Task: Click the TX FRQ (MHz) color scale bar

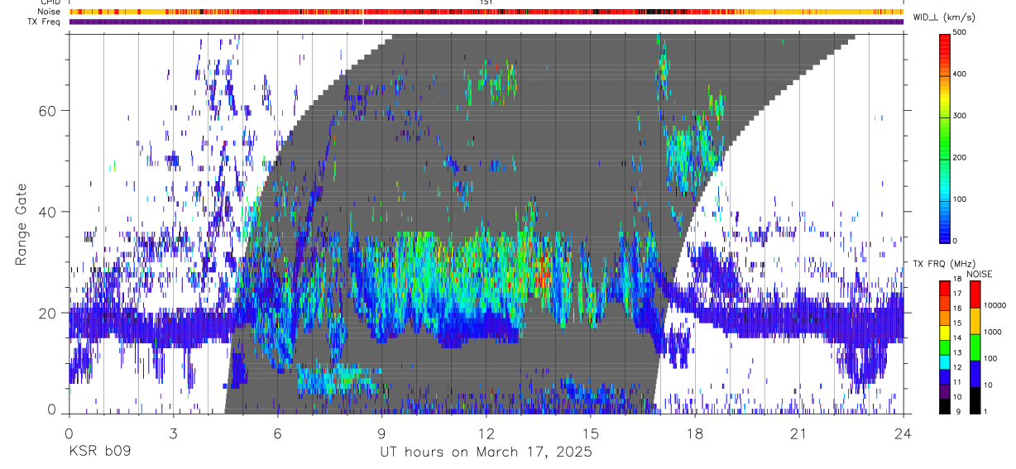Action: pyautogui.click(x=945, y=347)
